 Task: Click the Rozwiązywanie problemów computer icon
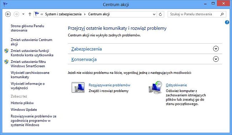tap(78, 87)
